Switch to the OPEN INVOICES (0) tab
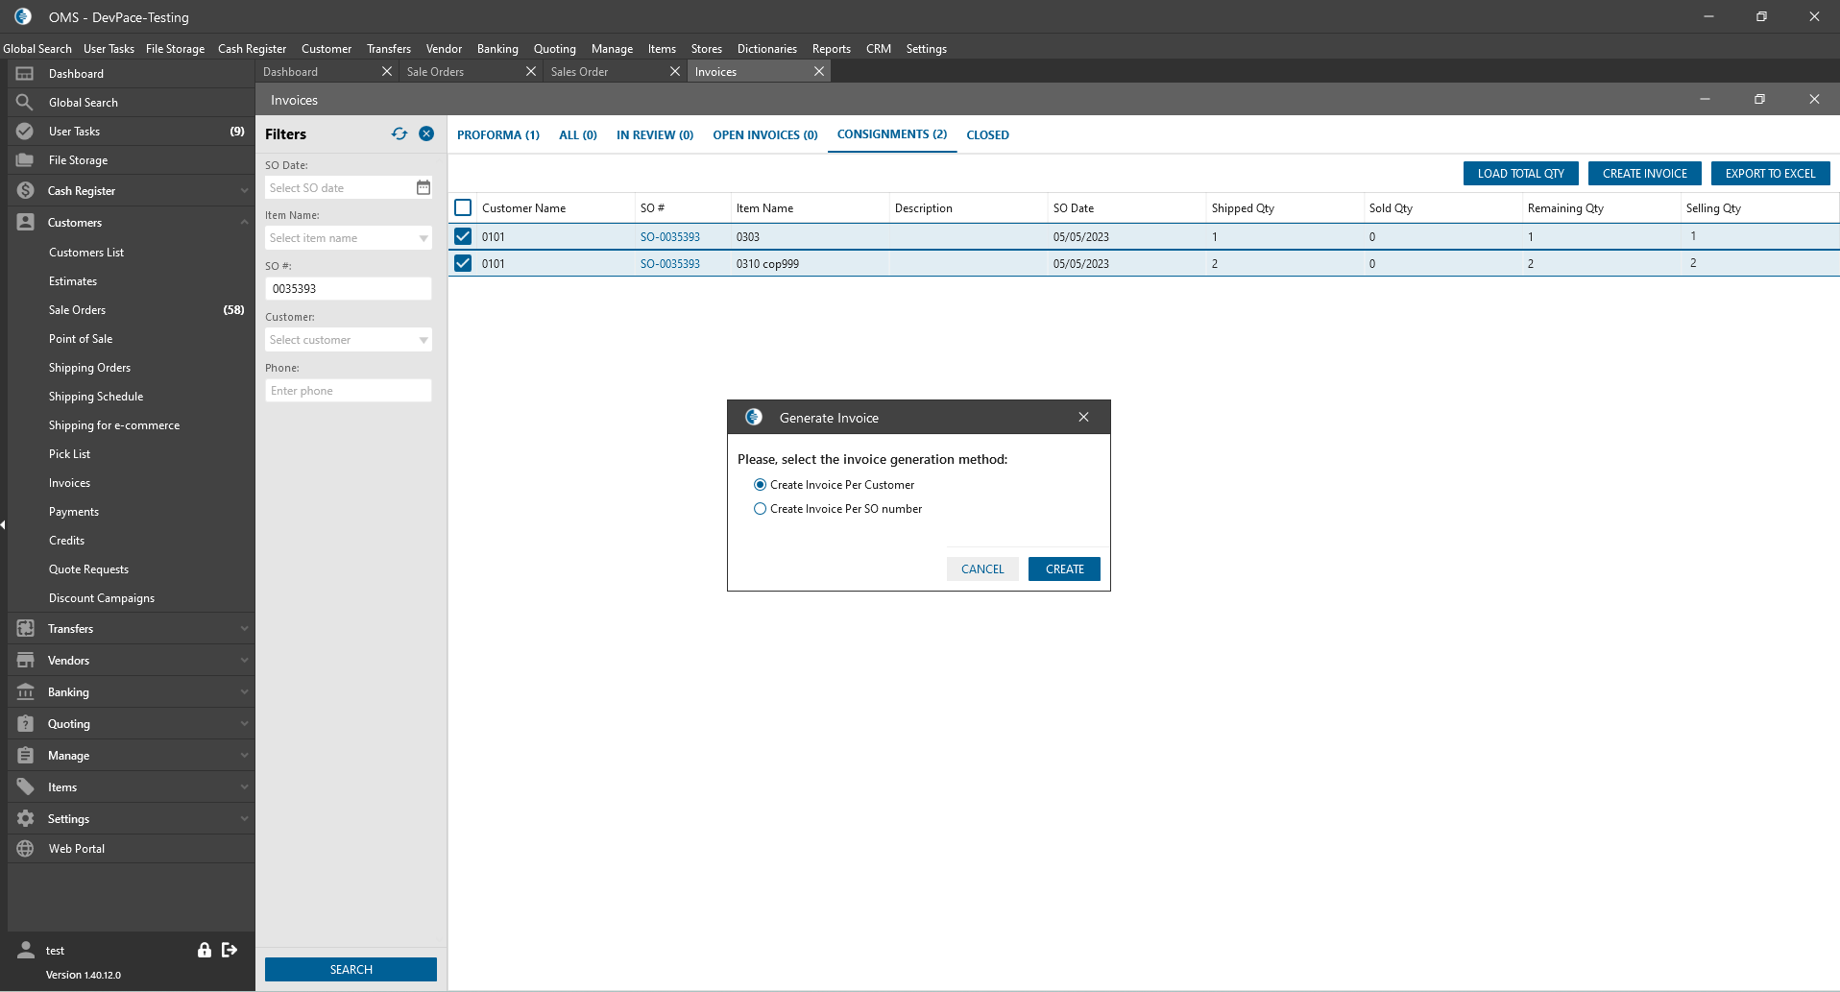The height and width of the screenshot is (992, 1840). (765, 135)
